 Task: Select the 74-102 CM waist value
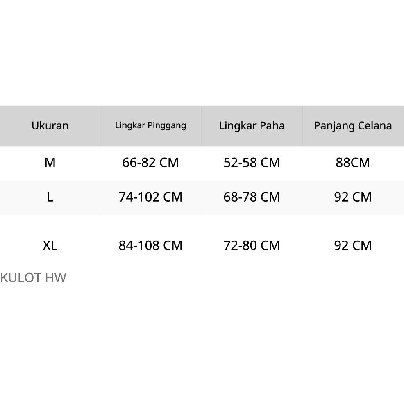[150, 197]
